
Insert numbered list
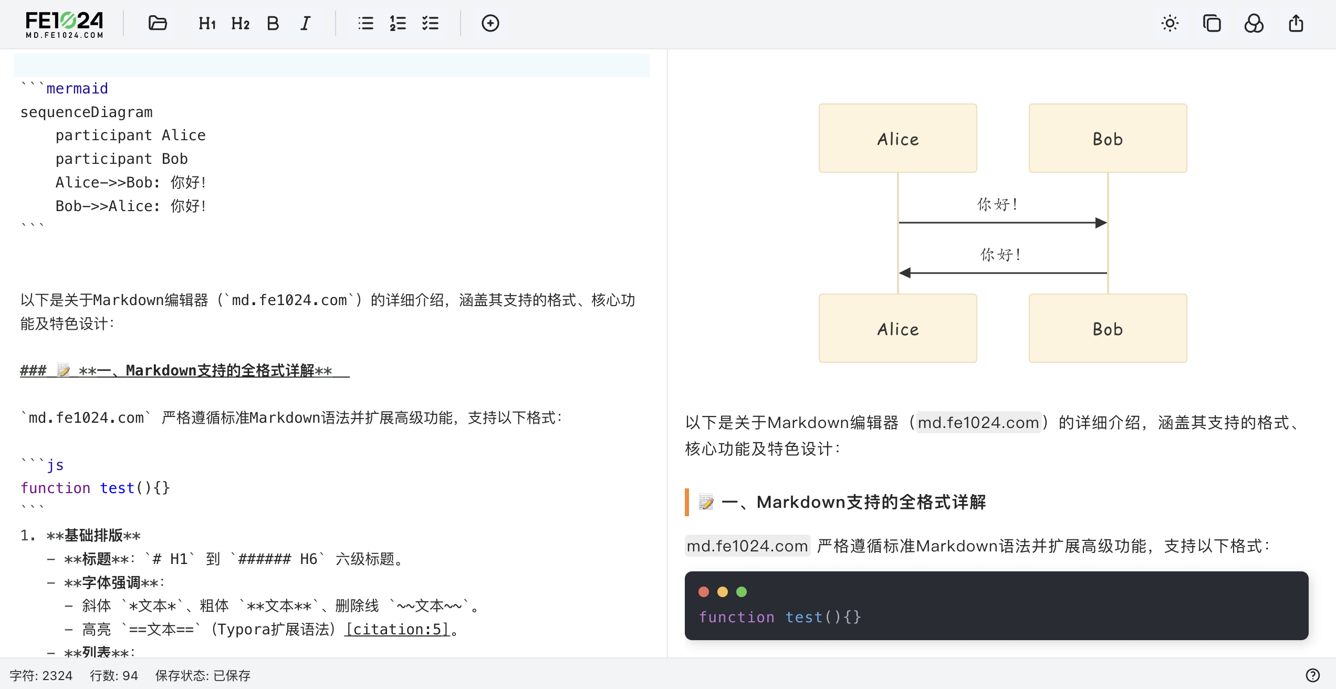[x=398, y=23]
